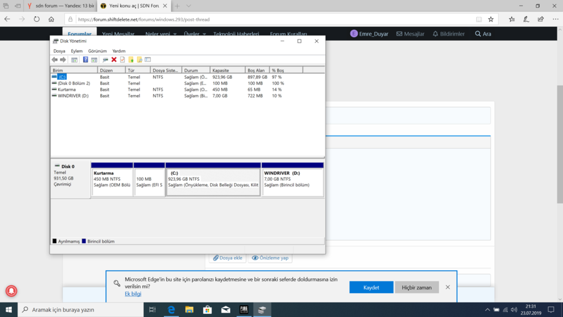Click the Edge favorites star icon

pos(491,19)
